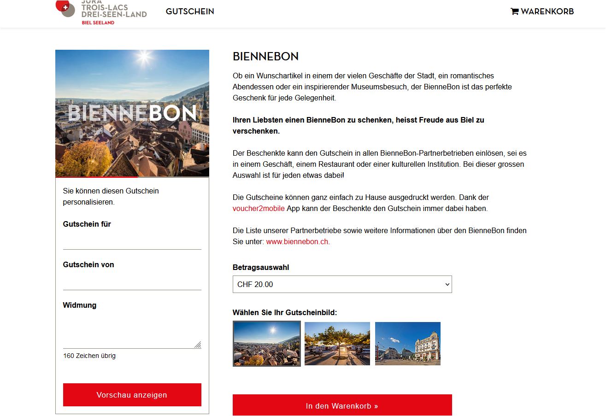Open the Warenkorb cart link
Viewport: 606px width, 416px height.
547,12
